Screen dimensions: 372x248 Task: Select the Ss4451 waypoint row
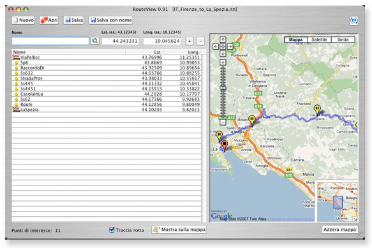(107, 89)
